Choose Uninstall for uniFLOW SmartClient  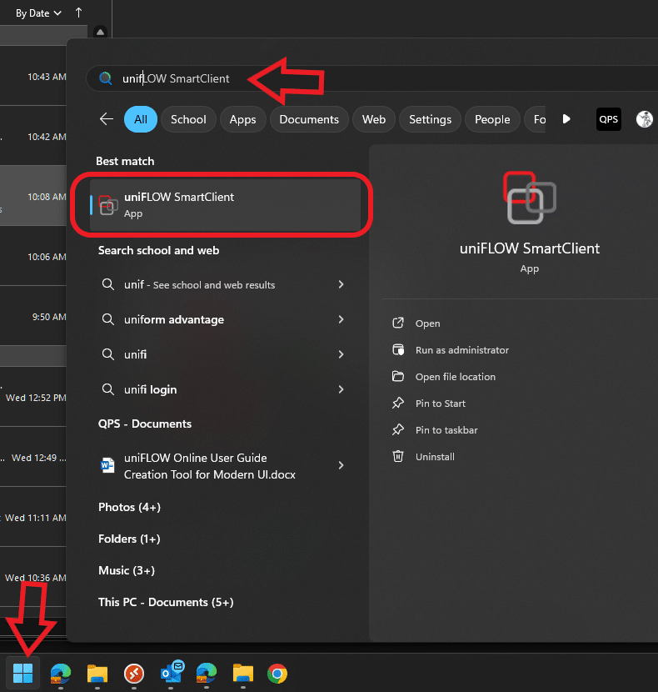click(x=435, y=457)
